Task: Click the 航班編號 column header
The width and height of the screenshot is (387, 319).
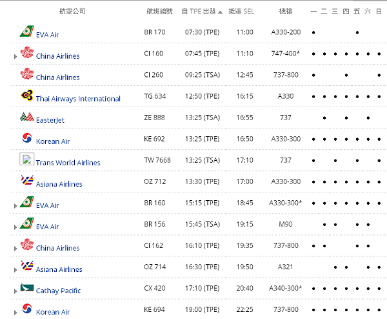Action: click(x=159, y=12)
